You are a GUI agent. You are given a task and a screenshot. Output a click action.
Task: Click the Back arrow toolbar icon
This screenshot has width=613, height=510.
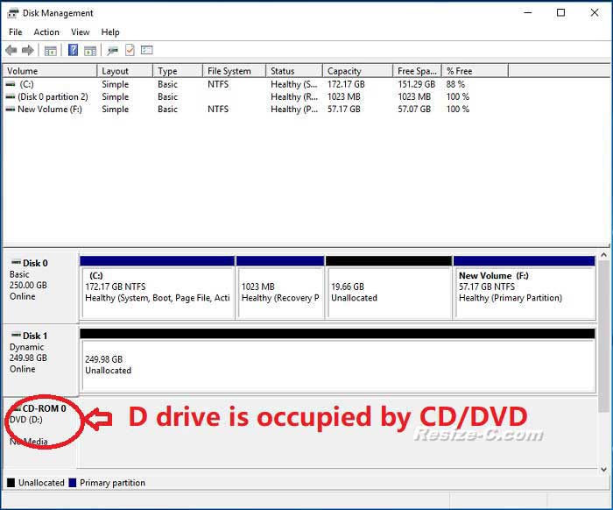pyautogui.click(x=11, y=50)
